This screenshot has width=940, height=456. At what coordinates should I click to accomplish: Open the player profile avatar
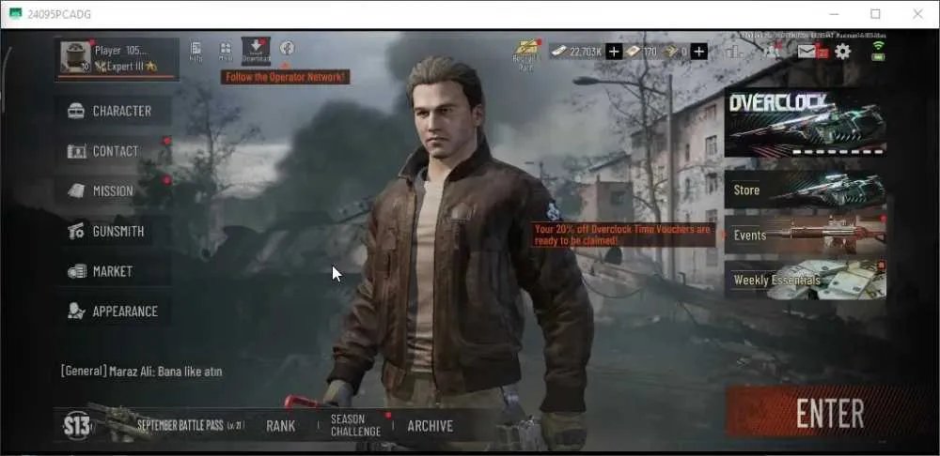(76, 57)
